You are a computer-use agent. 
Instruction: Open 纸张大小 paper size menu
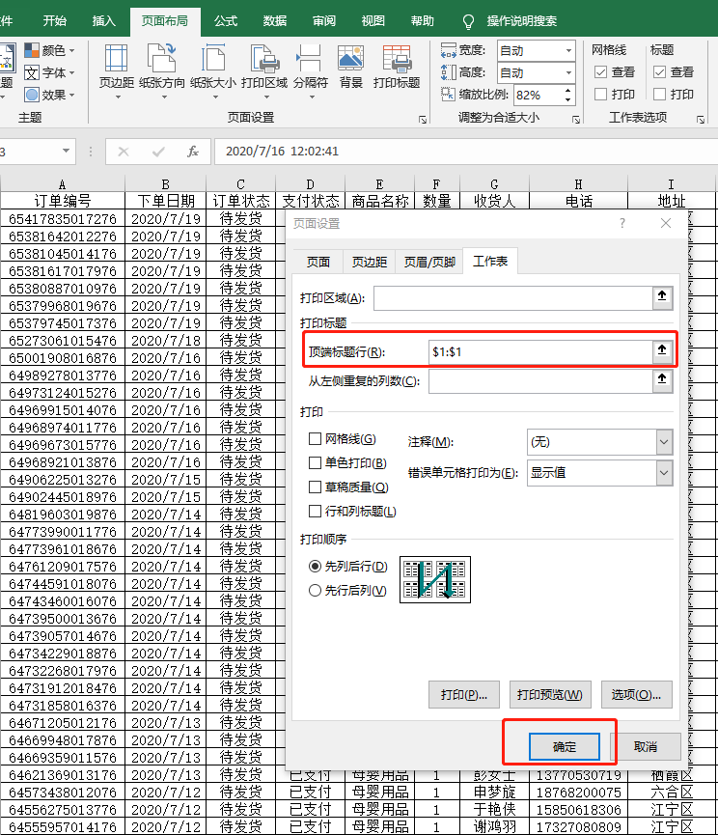213,70
